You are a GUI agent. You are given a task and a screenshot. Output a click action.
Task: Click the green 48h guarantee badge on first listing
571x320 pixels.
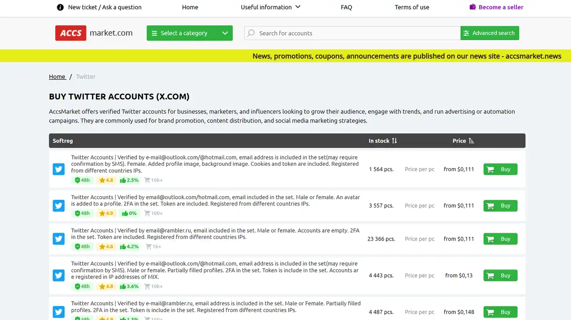click(x=82, y=180)
